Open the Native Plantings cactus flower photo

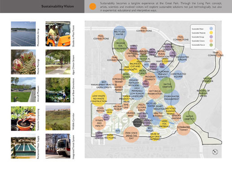point(23,62)
